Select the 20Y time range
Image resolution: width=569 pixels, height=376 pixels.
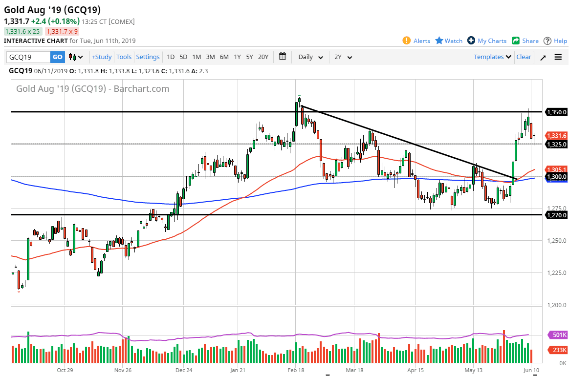click(263, 57)
